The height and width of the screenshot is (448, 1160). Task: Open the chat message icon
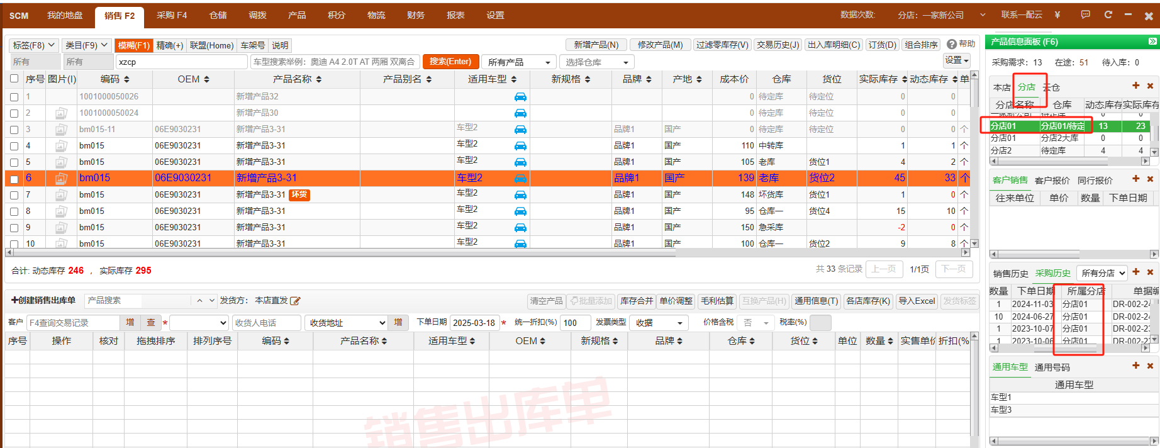coord(1085,14)
